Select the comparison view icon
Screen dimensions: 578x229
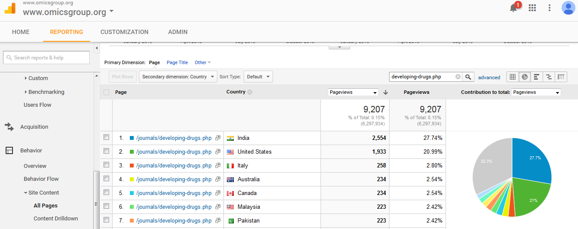tap(549, 77)
